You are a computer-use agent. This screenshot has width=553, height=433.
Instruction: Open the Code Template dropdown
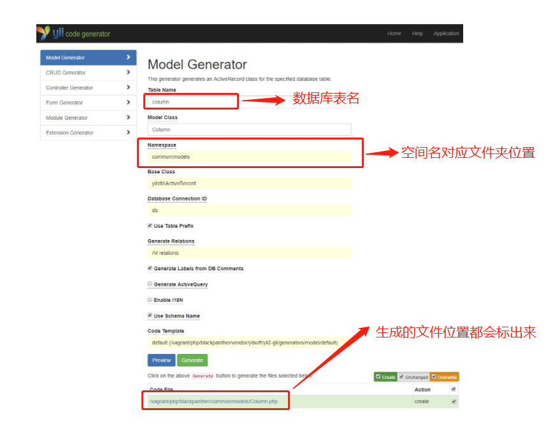249,343
